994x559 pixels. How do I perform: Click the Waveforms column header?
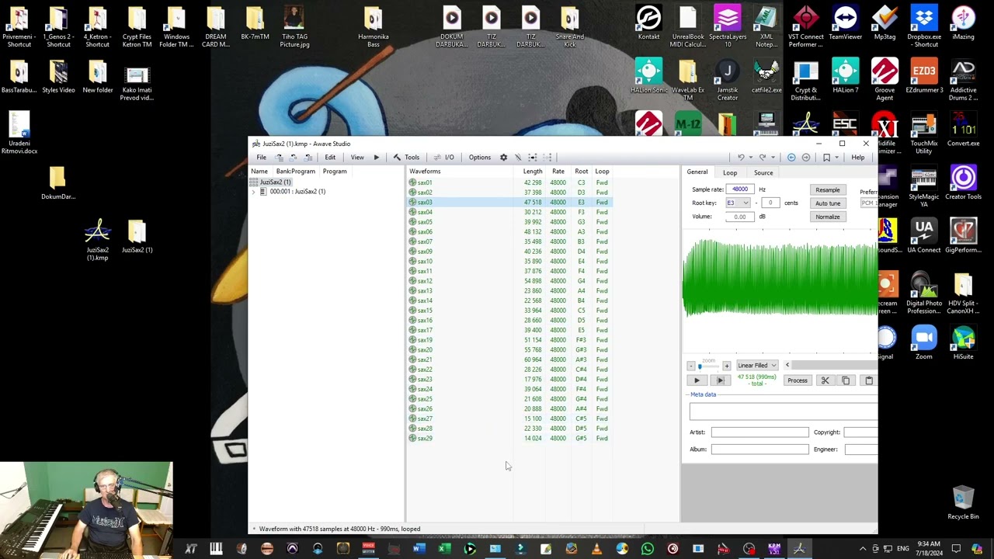click(x=425, y=172)
